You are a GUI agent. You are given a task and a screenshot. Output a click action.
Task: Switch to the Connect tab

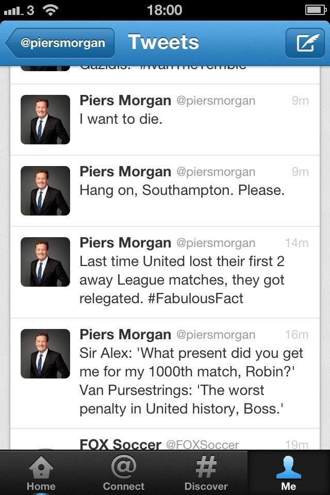tap(123, 473)
